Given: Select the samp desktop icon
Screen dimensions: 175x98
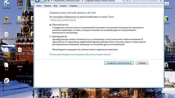Looking at the screenshot, I should coord(20,4).
